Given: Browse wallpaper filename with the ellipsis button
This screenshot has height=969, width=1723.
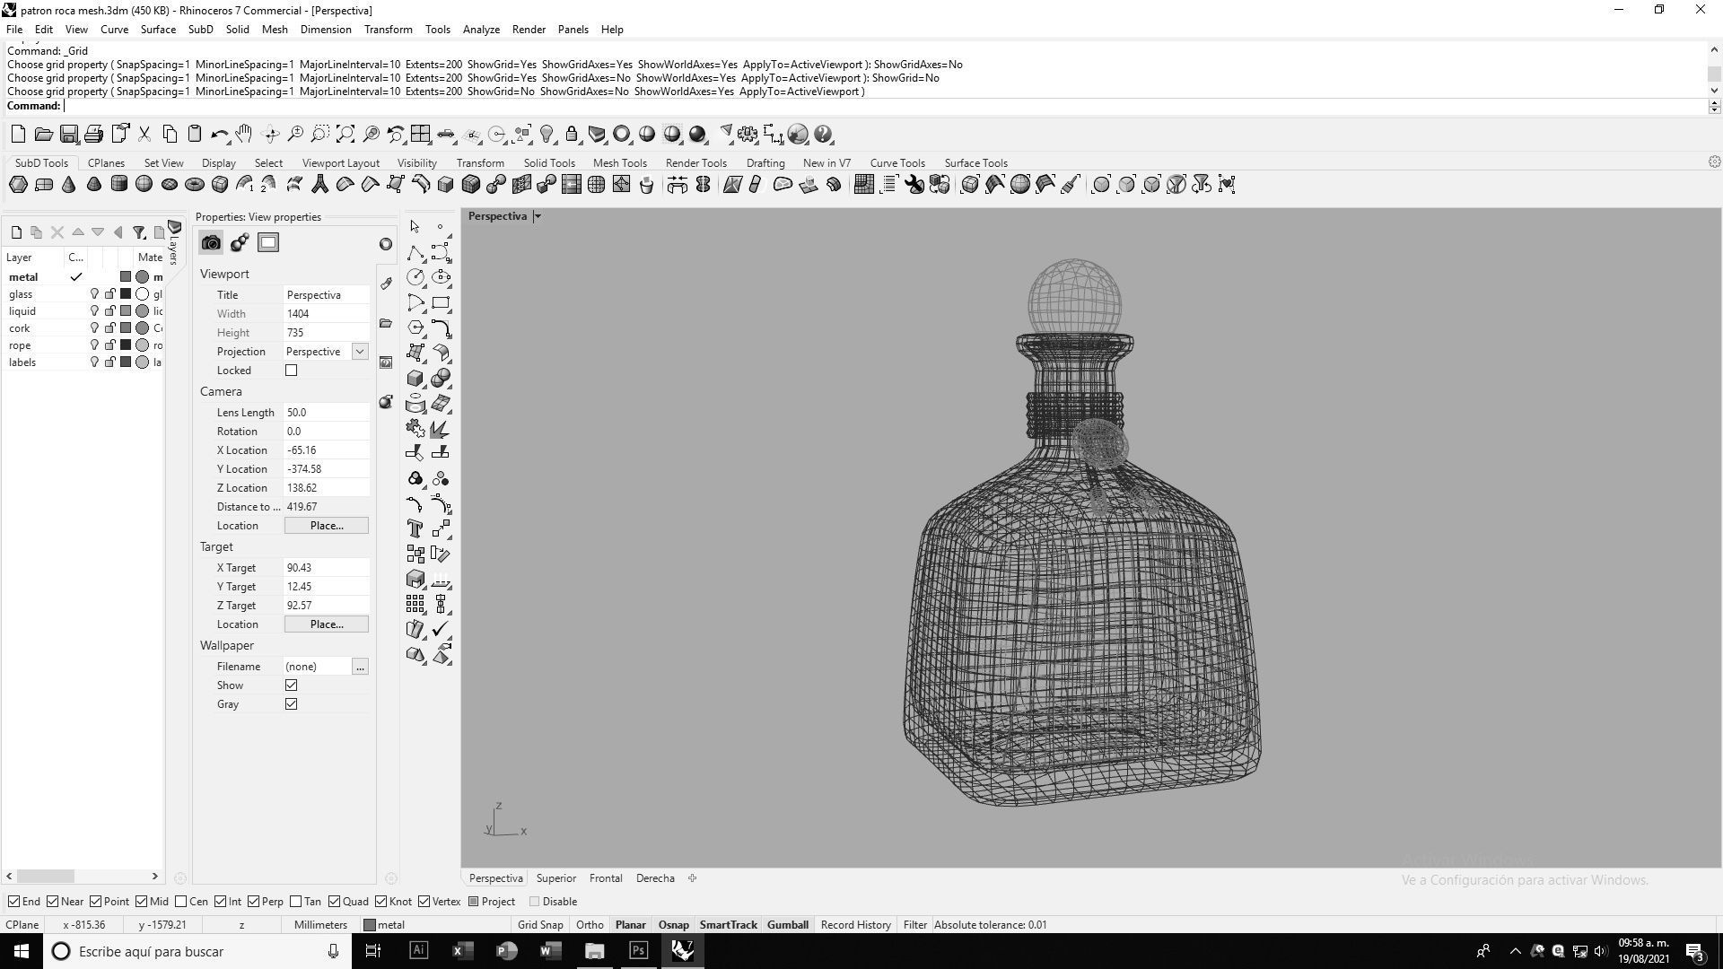Looking at the screenshot, I should [x=360, y=667].
